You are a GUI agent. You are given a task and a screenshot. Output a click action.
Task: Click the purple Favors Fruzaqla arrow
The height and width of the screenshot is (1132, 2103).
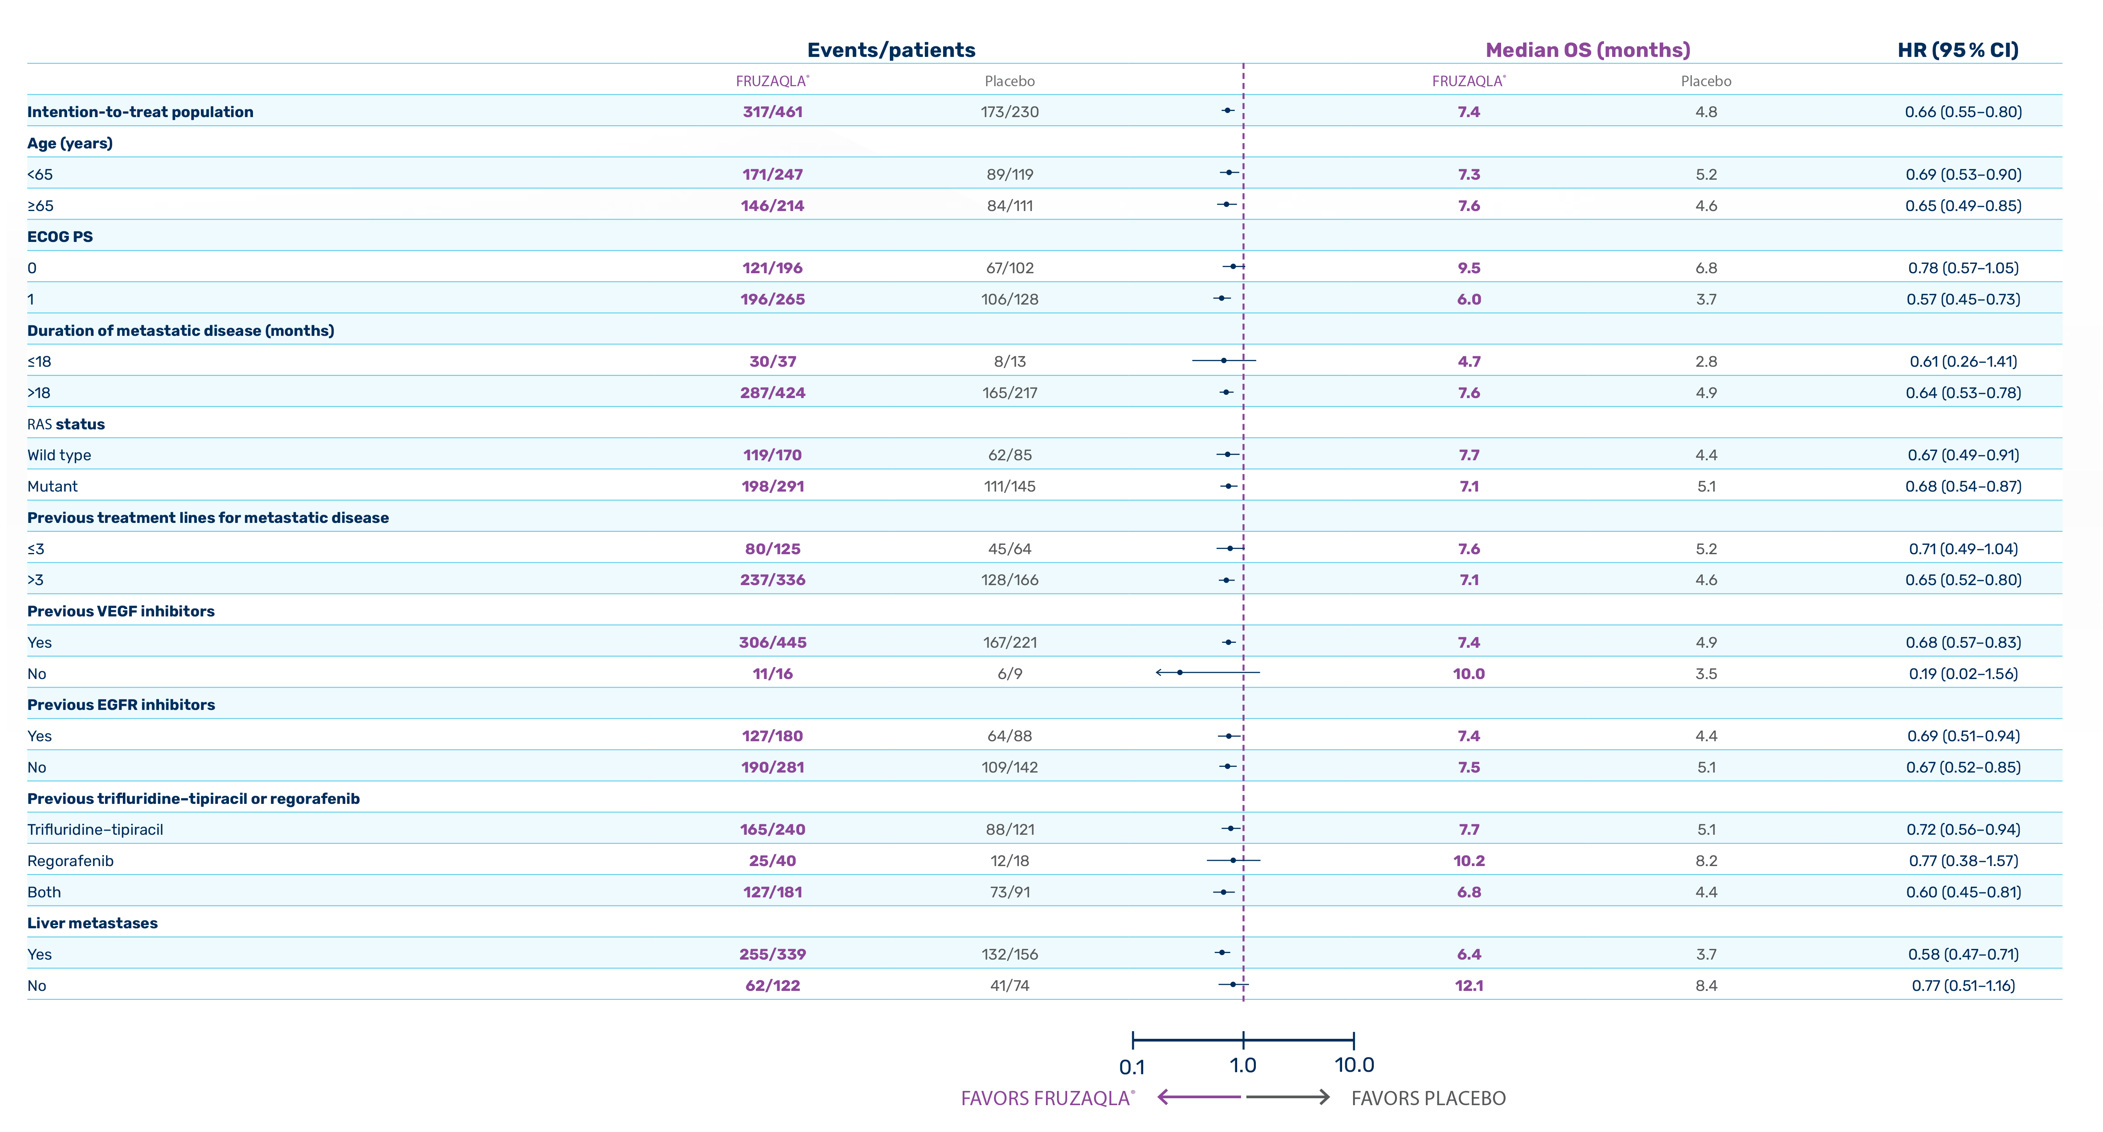(1199, 1097)
